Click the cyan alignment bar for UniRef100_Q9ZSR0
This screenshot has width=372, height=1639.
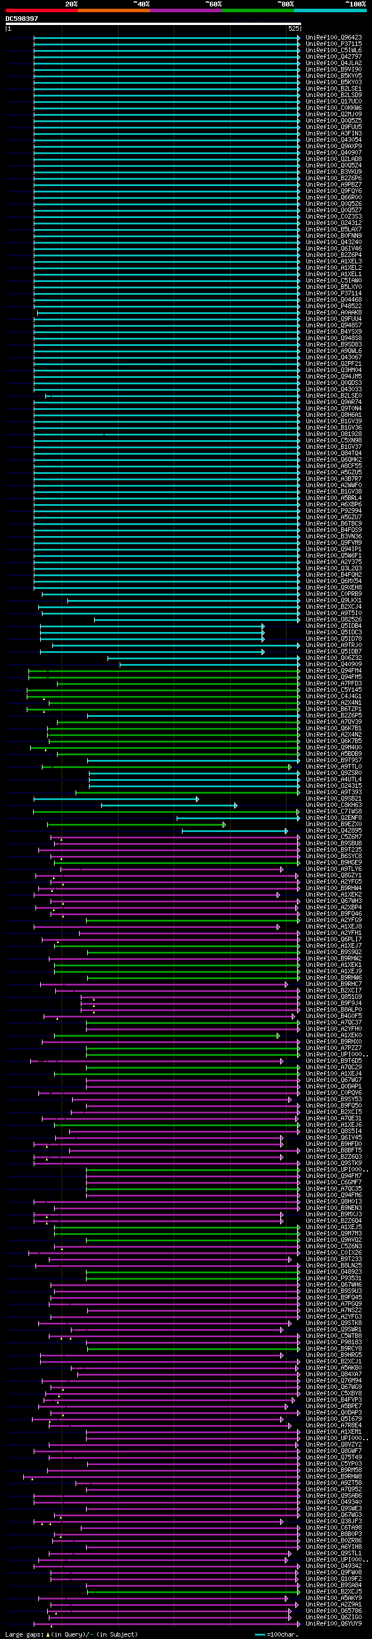pyautogui.click(x=195, y=774)
